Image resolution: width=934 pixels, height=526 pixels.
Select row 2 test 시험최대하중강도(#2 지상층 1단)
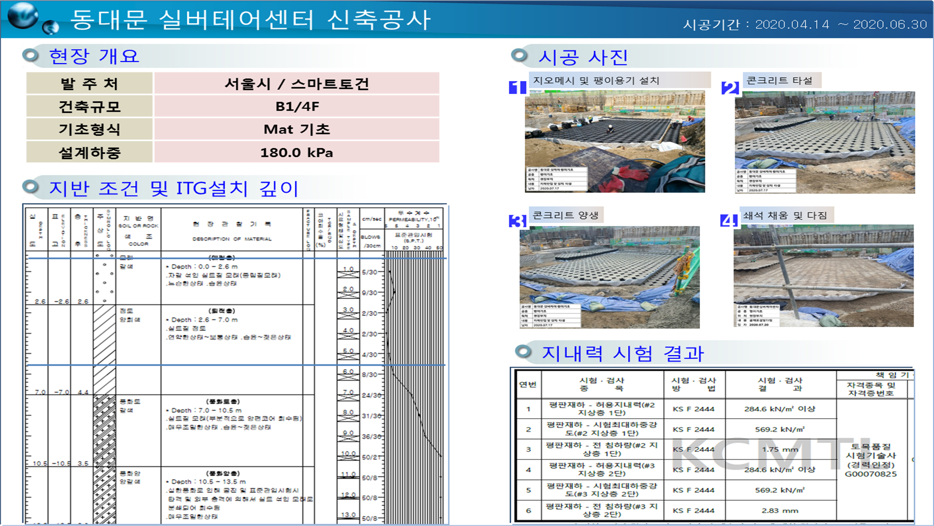tap(602, 429)
